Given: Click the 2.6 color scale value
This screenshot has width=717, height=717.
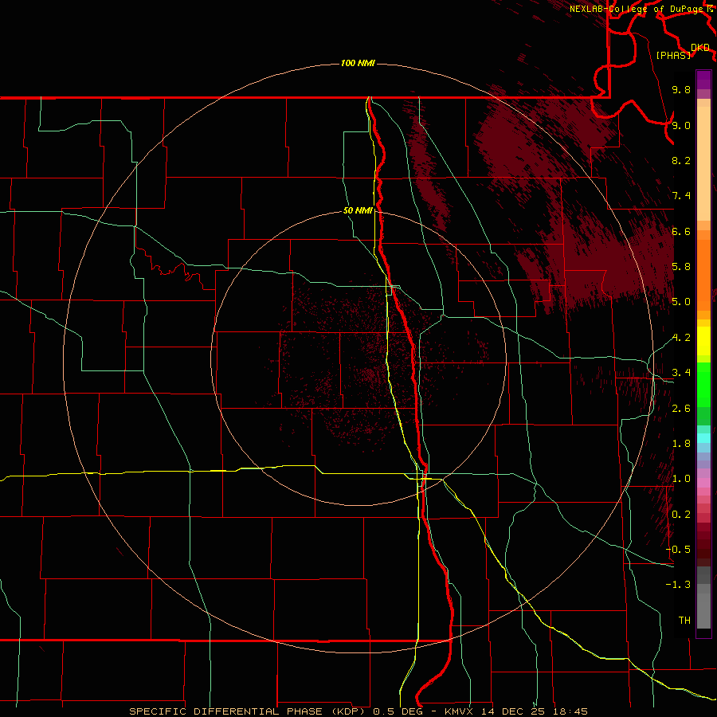Looking at the screenshot, I should (x=681, y=409).
